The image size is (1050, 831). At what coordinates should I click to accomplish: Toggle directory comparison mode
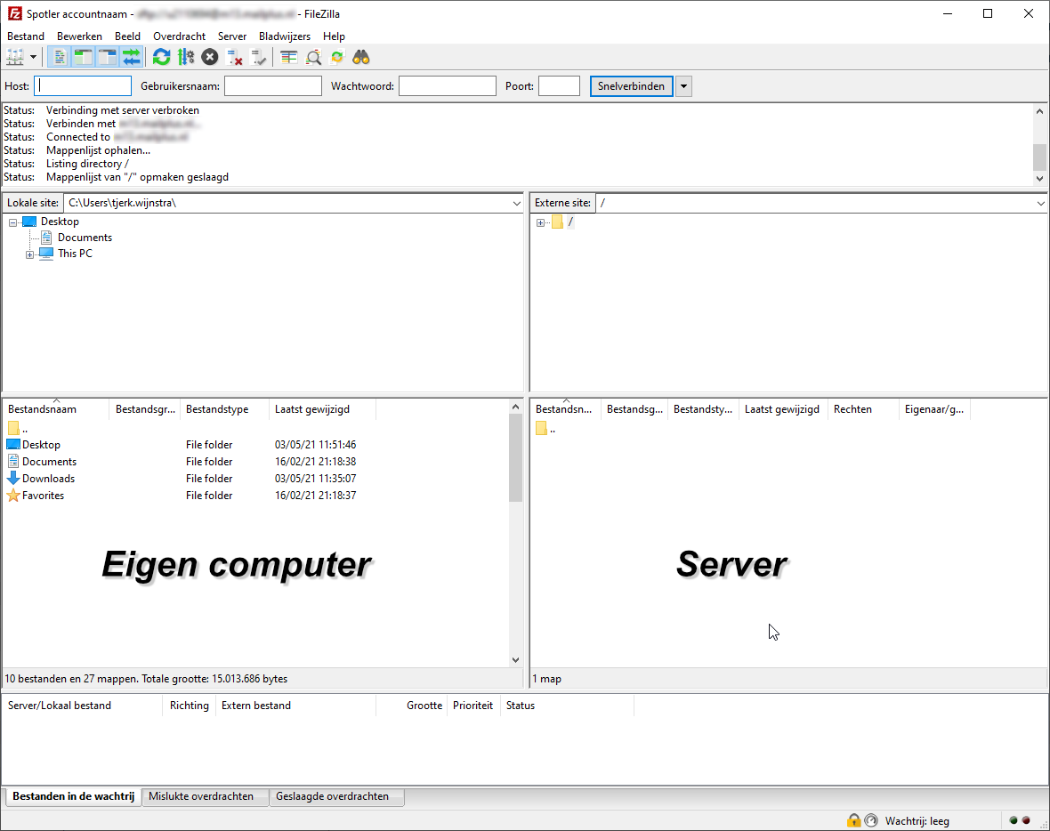(312, 56)
